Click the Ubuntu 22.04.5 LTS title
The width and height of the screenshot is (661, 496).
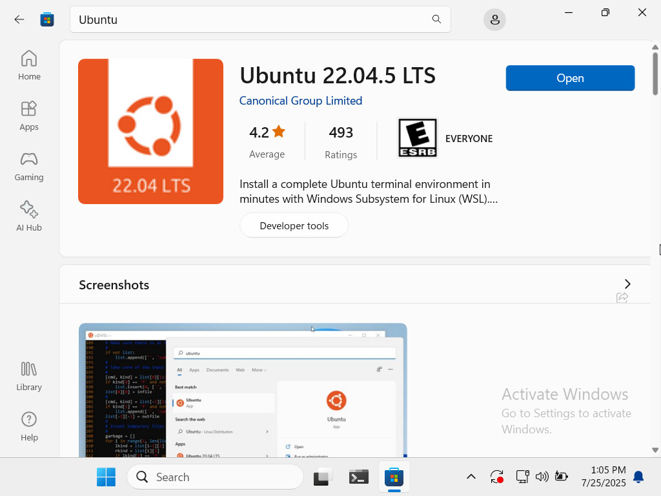coord(338,76)
